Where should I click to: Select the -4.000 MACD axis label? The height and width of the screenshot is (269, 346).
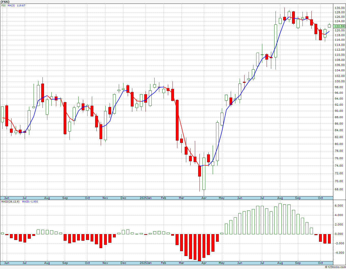340,253
